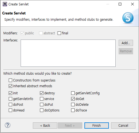
Task: Check the doOptions method stub
Action: (x=42, y=110)
